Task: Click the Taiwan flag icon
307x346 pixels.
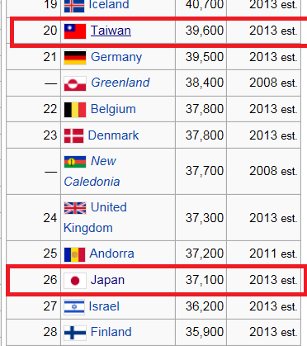Action: click(75, 31)
